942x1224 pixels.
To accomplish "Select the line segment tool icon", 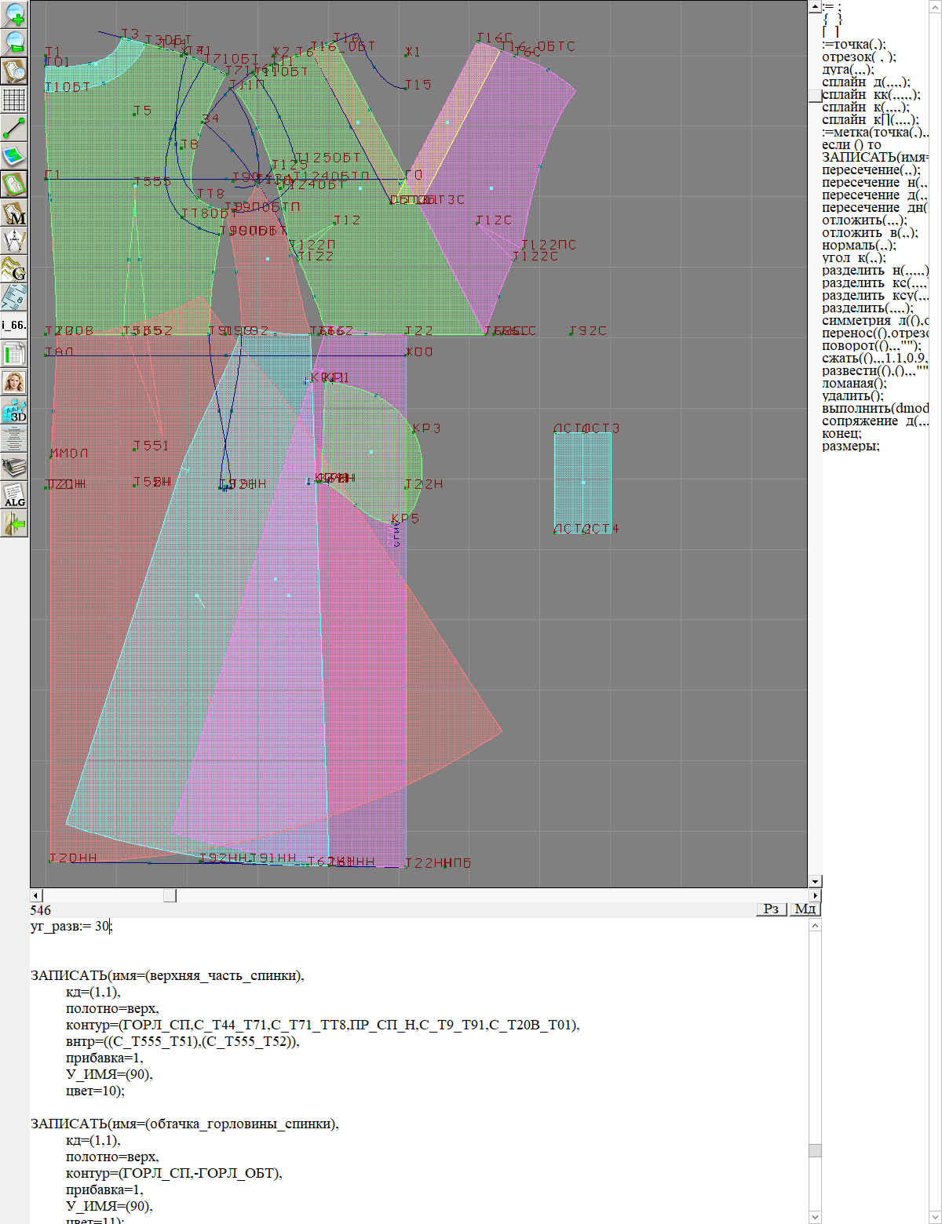I will [x=15, y=127].
